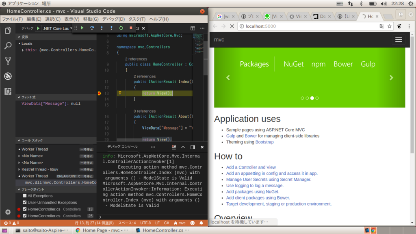This screenshot has height=234, width=416.
Task: Toggle All Exceptions breakpoint checkbox
Action: pyautogui.click(x=25, y=196)
